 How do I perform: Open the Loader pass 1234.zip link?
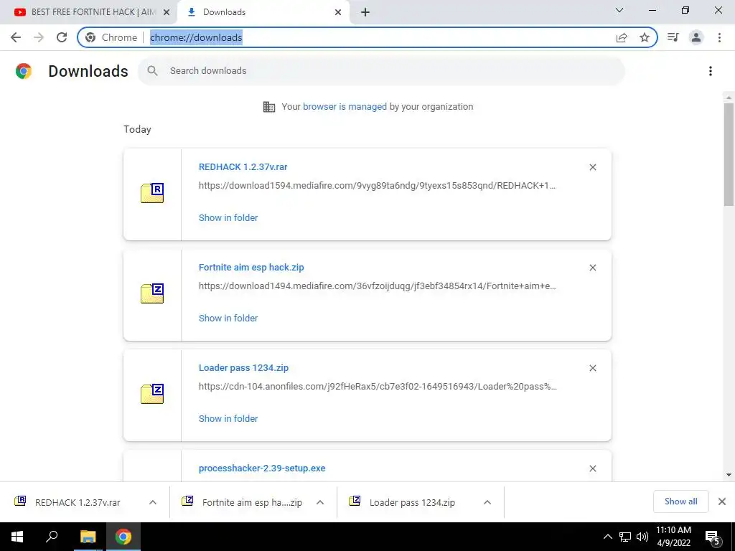tap(243, 368)
